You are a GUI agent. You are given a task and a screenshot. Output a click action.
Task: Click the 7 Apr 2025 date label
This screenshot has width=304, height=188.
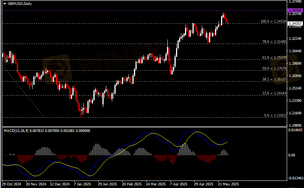(x=179, y=184)
